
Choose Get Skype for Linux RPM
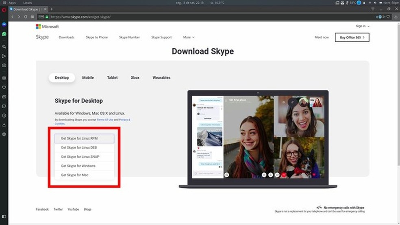(85, 139)
